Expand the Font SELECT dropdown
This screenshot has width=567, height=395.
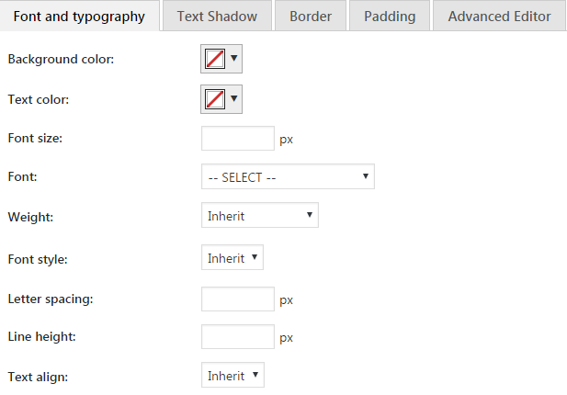pyautogui.click(x=288, y=176)
